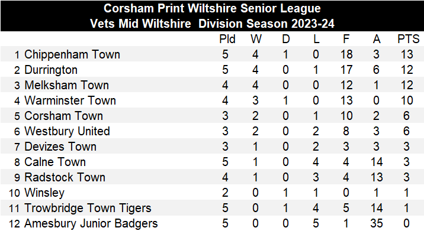Select Calne Town team name
The height and width of the screenshot is (231, 424).
pos(55,162)
